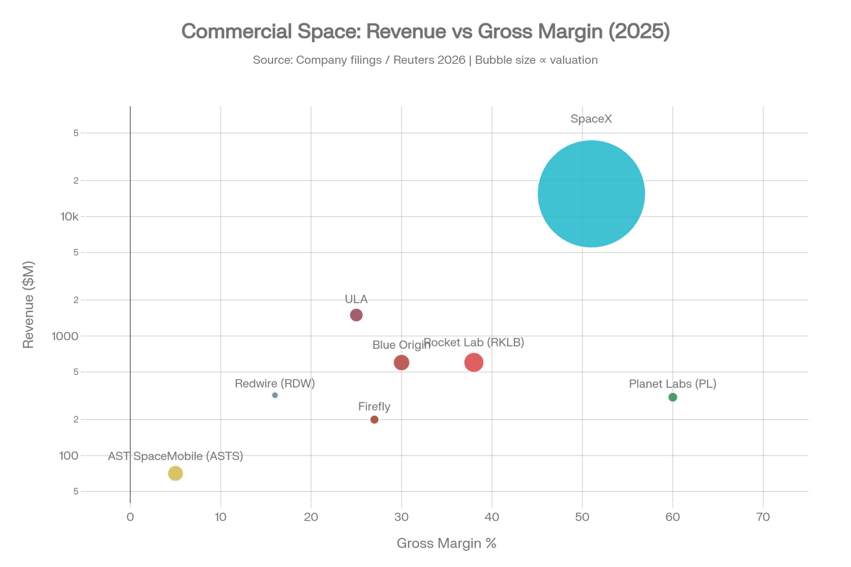This screenshot has height=567, width=851.
Task: Click the small Redwire (RDW) bubble
Action: click(x=275, y=395)
